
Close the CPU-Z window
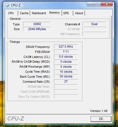tap(107, 4)
